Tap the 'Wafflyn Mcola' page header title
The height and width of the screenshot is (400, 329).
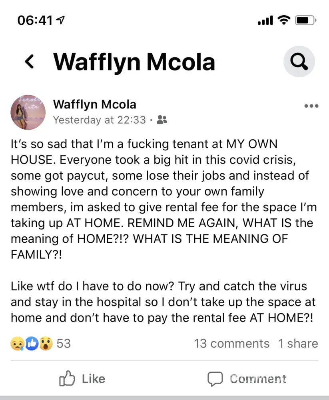click(134, 62)
